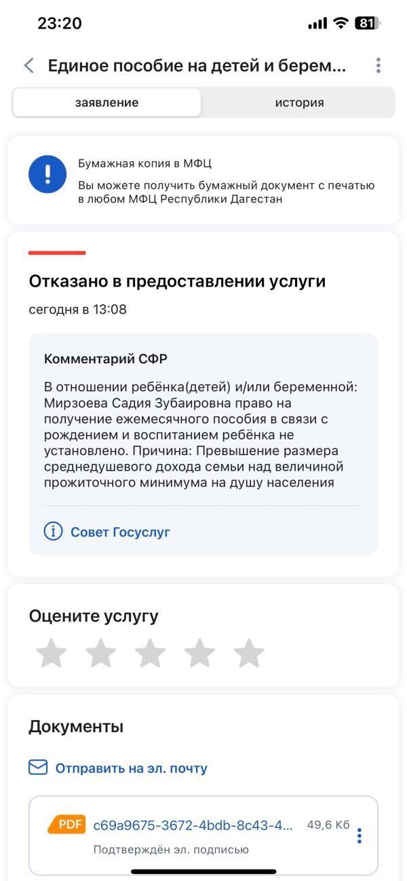
Task: Tap the envelope email icon
Action: pyautogui.click(x=38, y=768)
